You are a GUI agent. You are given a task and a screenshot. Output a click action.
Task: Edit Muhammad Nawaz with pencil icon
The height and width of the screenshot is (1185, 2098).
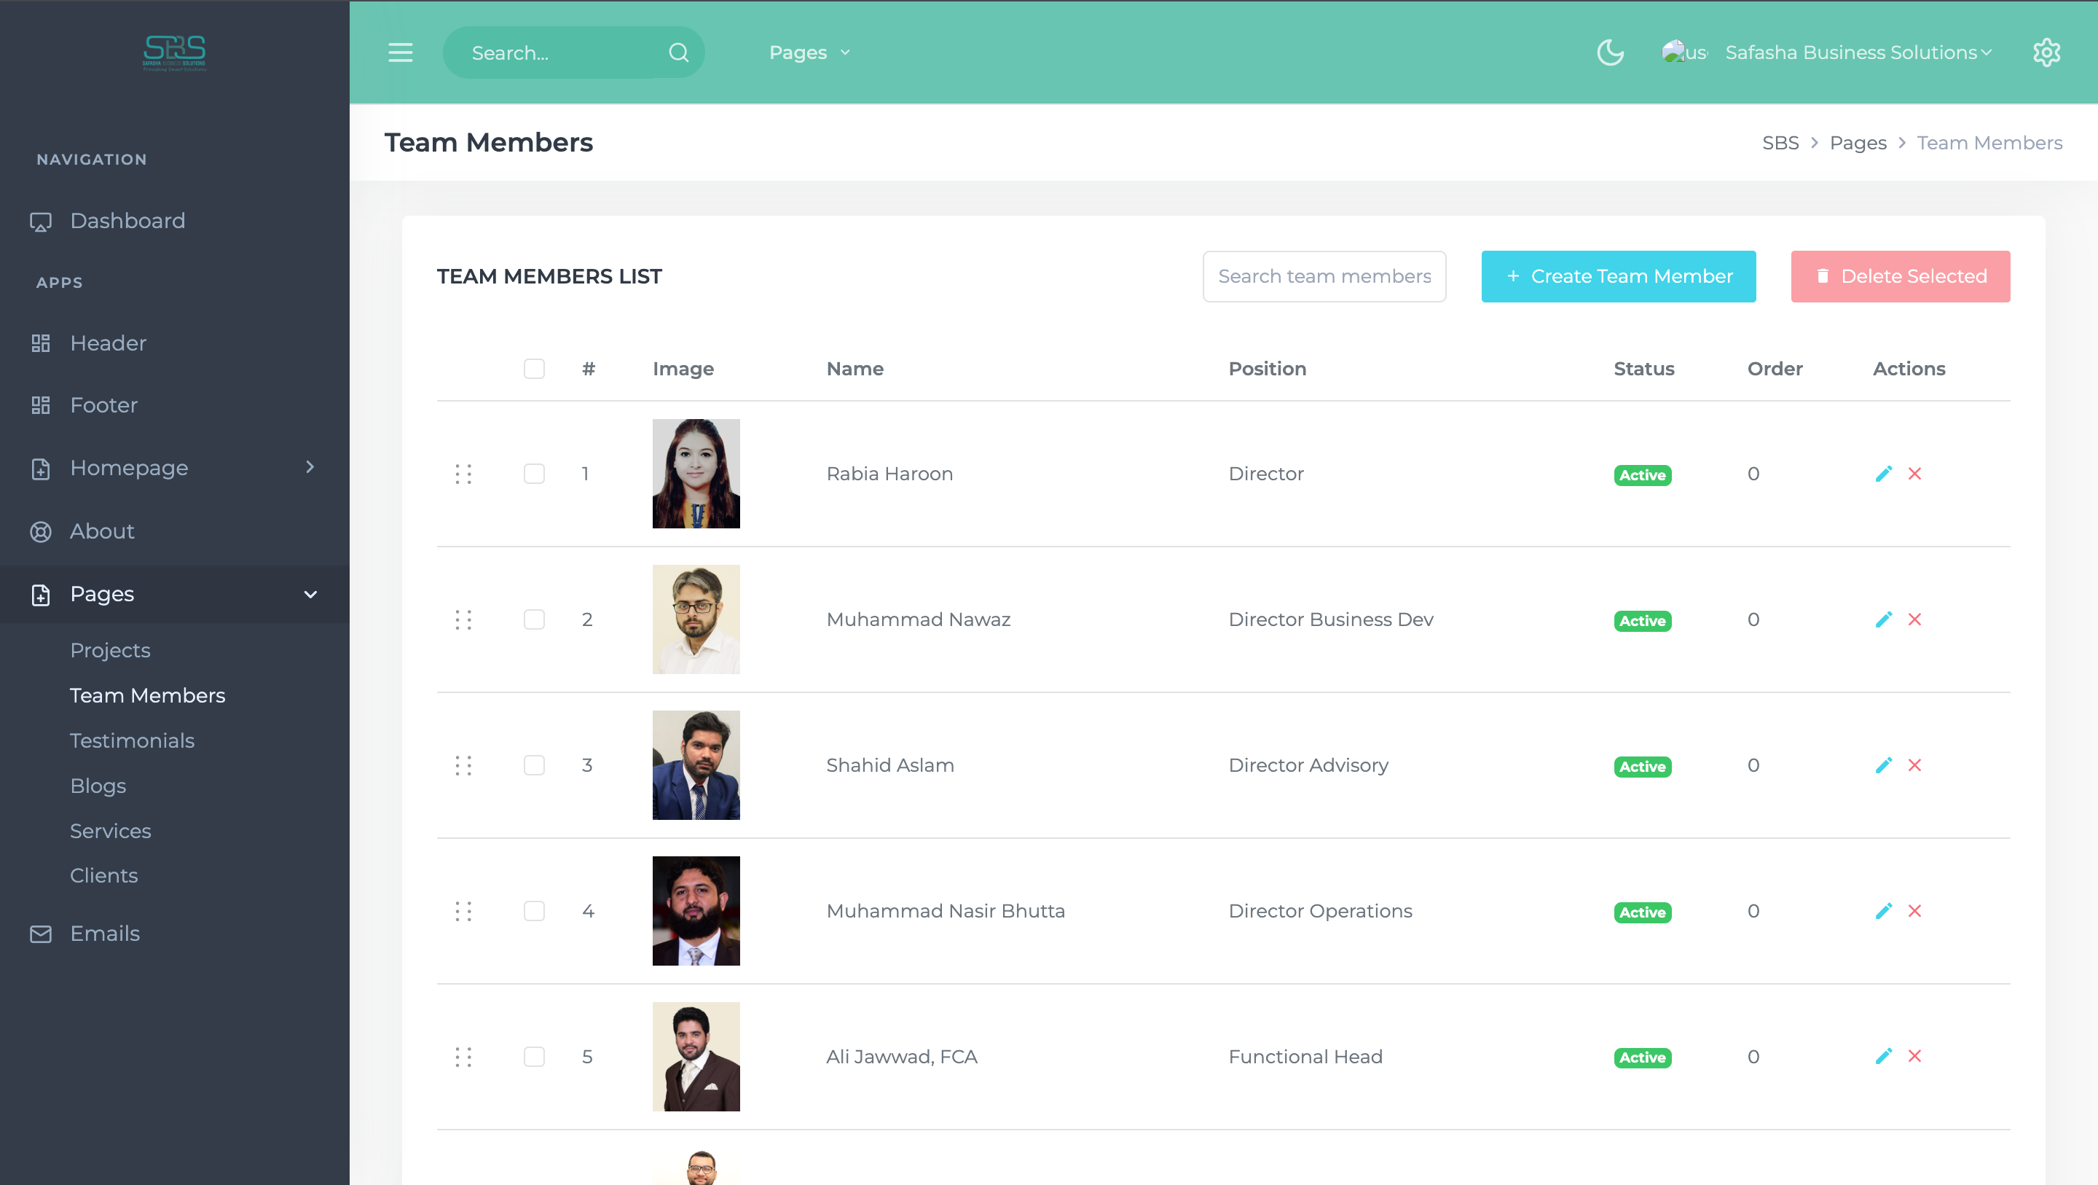point(1883,619)
